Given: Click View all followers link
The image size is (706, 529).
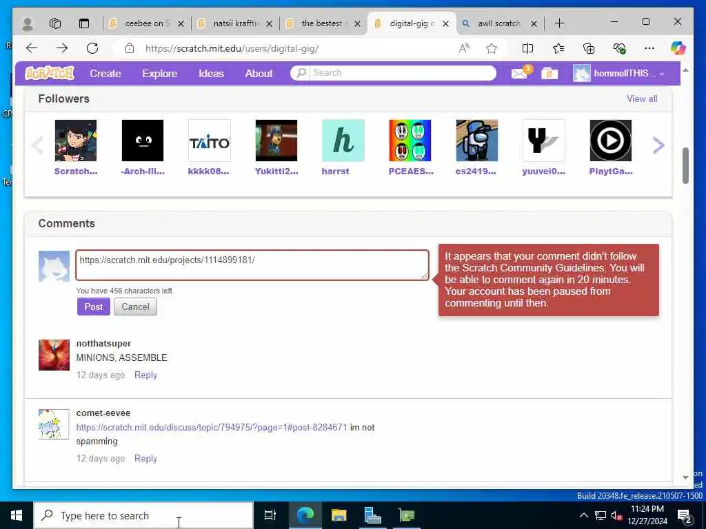Looking at the screenshot, I should tap(642, 98).
